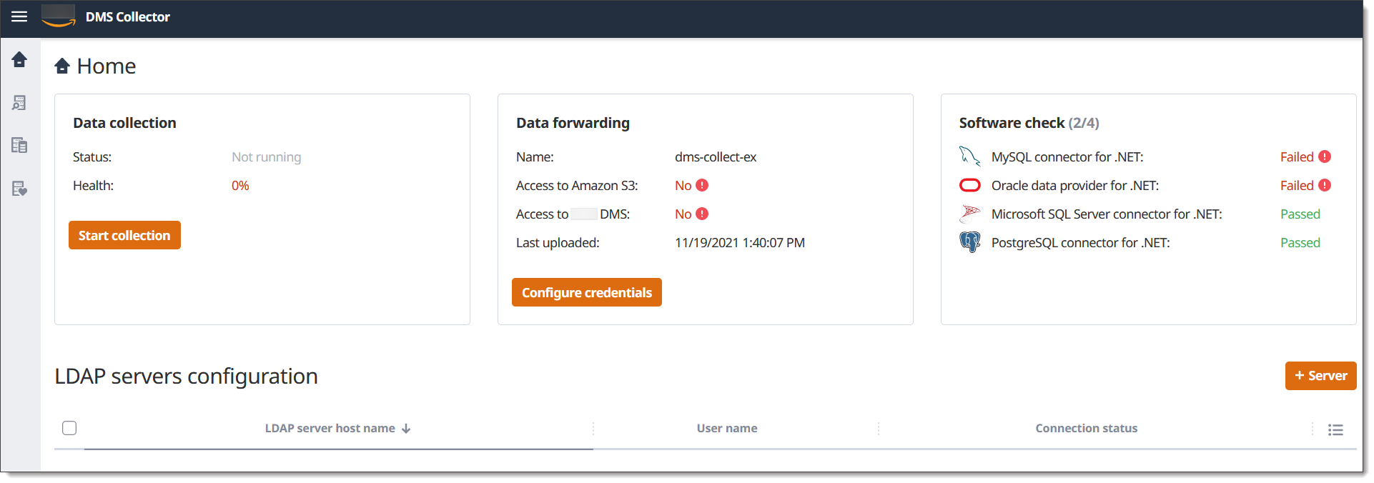Toggle the select-all LDAP servers checkbox
Screen dimensions: 1374x483
[69, 428]
